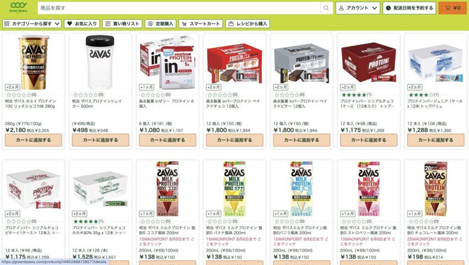Add inゼリー プロテイン 6個入 to cart
The width and height of the screenshot is (469, 265).
[168, 140]
